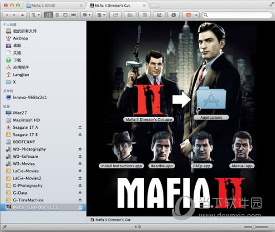Eject the WD-Movies drive
The height and width of the screenshot is (232, 275).
point(80,163)
